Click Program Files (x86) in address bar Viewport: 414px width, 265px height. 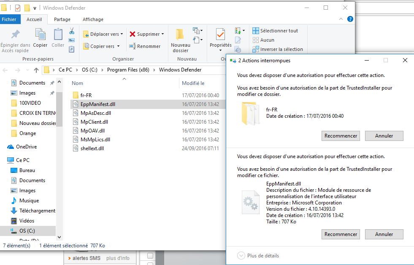point(128,70)
